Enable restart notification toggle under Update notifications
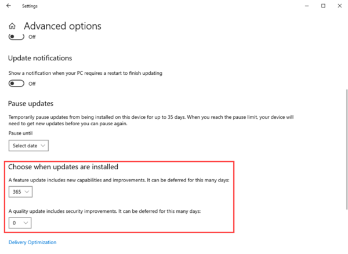The width and height of the screenshot is (348, 254). [x=16, y=84]
